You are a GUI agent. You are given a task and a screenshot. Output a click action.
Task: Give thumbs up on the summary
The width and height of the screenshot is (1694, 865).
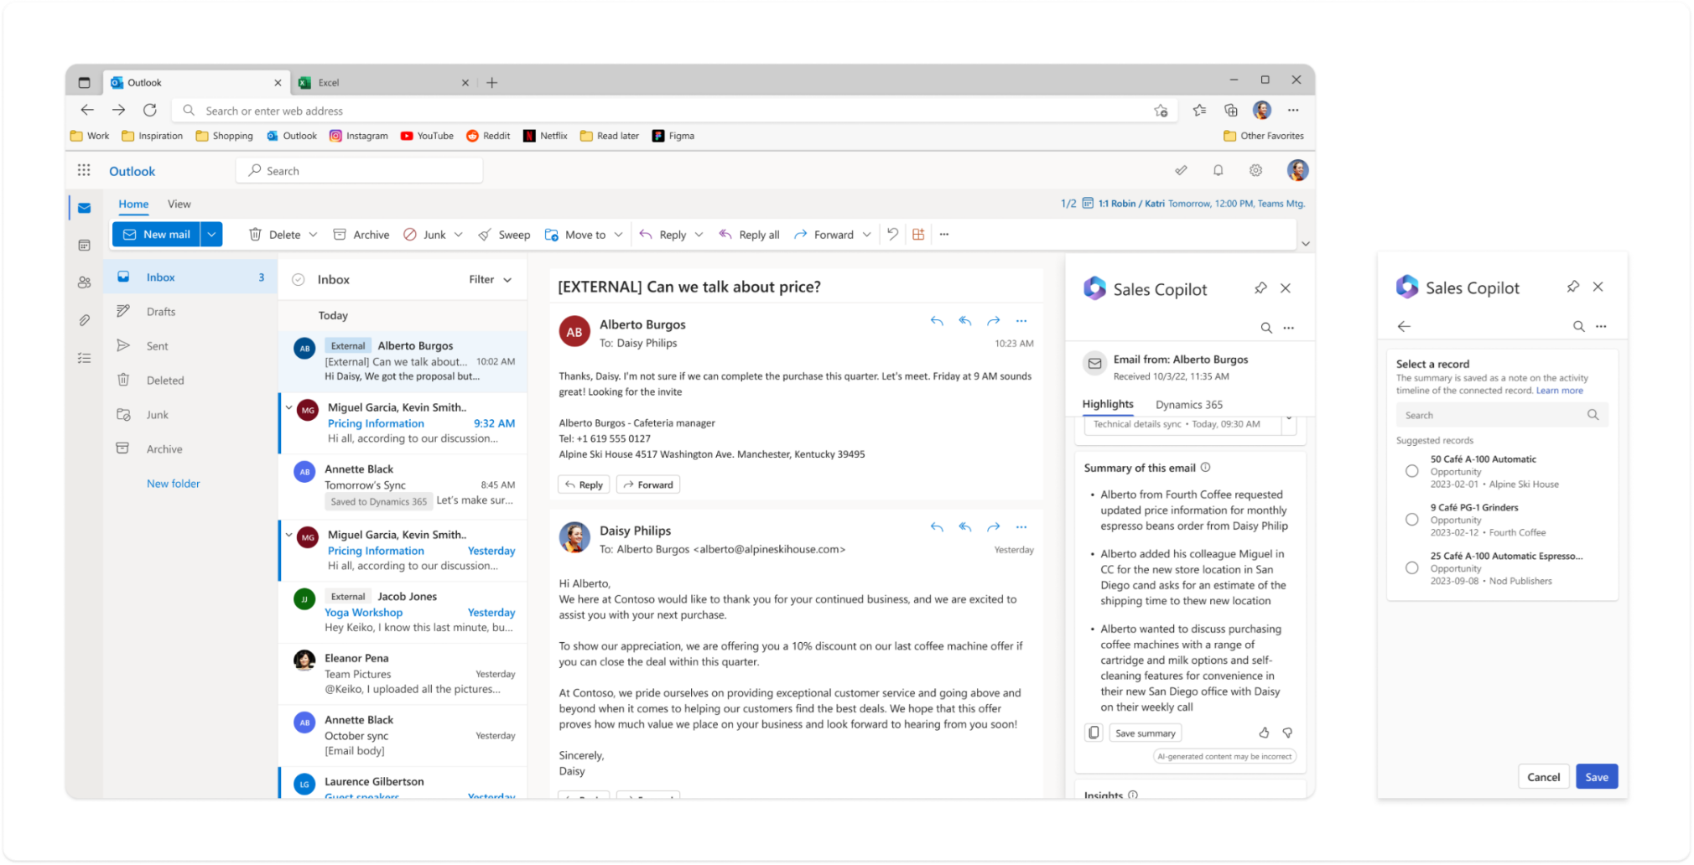point(1264,733)
